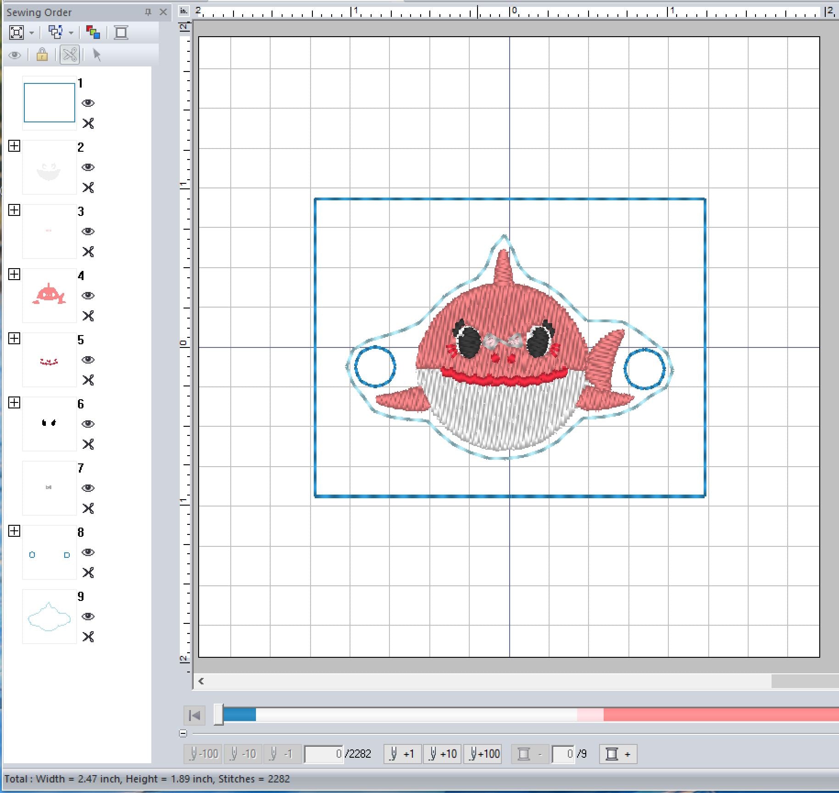Advance stitch simulator by +100 stitches
Viewport: 839px width, 793px height.
click(483, 754)
